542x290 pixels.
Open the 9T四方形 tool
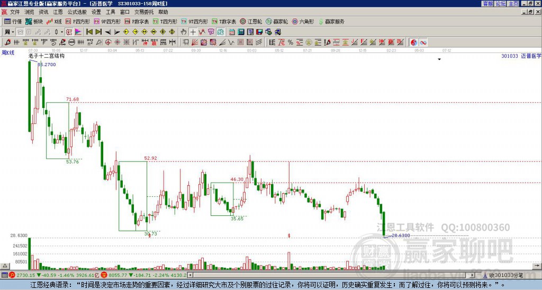(195, 21)
